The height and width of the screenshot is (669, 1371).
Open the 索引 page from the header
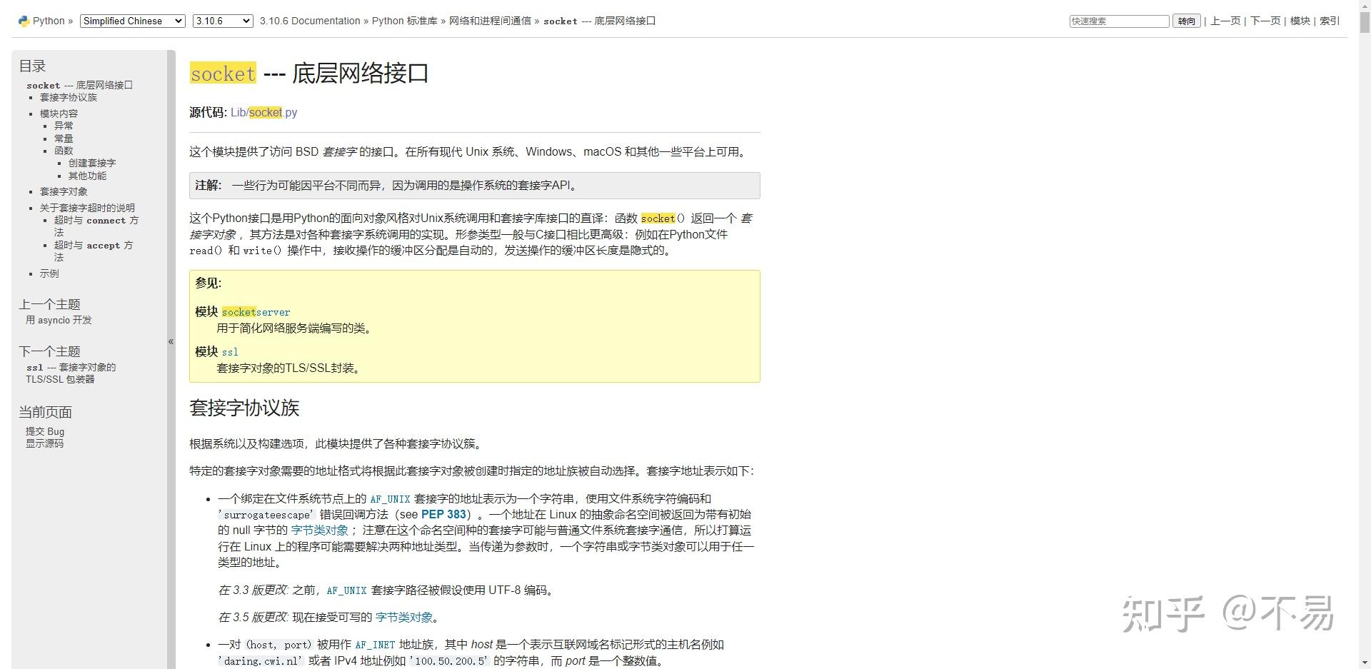1329,21
